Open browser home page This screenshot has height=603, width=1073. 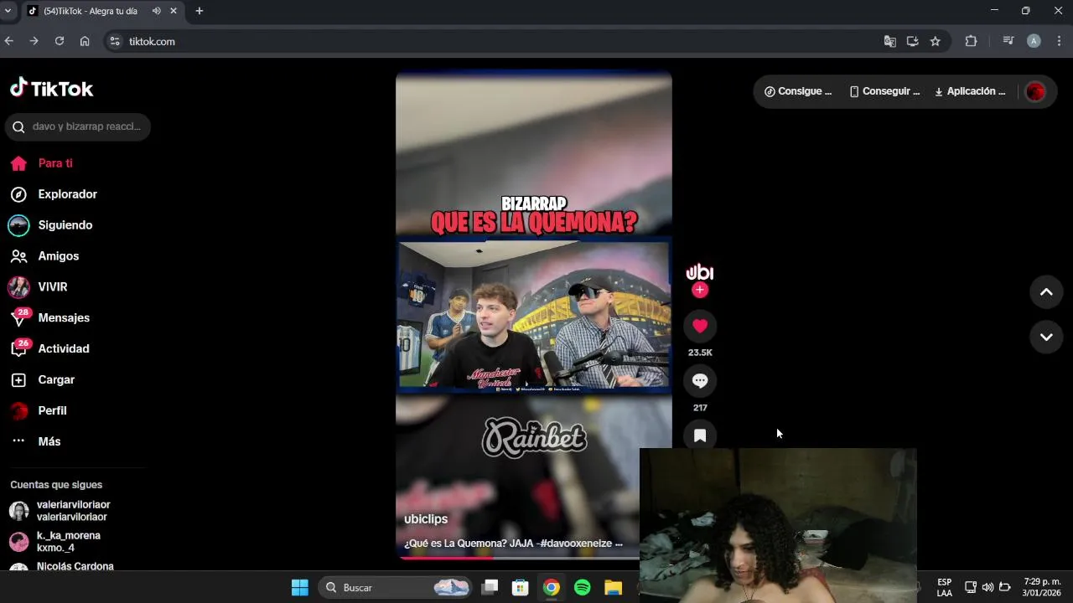[85, 41]
